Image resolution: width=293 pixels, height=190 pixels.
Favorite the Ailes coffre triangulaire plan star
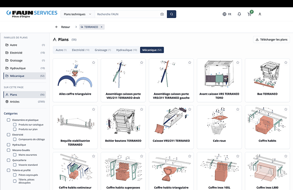pyautogui.click(x=94, y=63)
